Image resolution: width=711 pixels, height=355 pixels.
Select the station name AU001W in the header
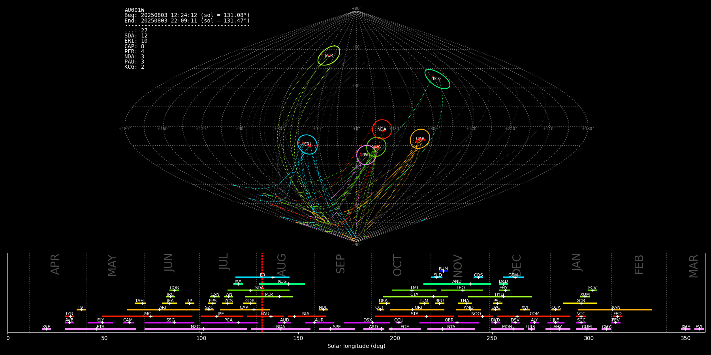click(x=134, y=10)
